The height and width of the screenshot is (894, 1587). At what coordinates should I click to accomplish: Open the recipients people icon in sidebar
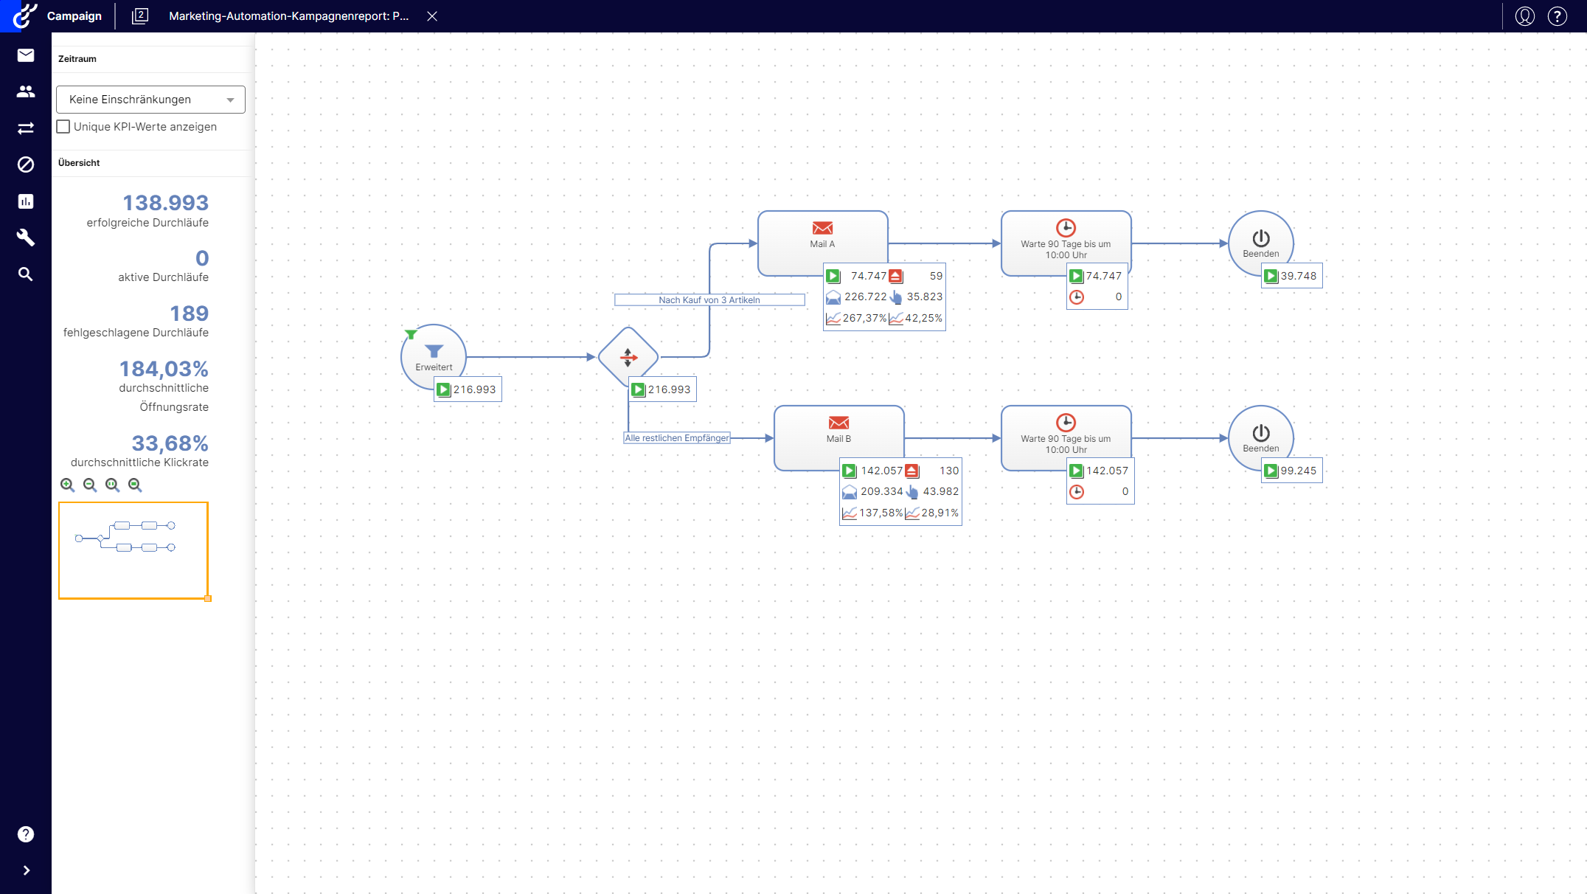click(26, 91)
